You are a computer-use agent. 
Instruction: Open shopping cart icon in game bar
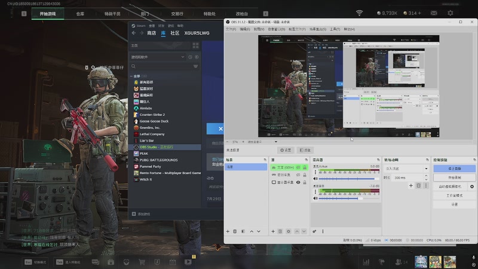pyautogui.click(x=142, y=262)
